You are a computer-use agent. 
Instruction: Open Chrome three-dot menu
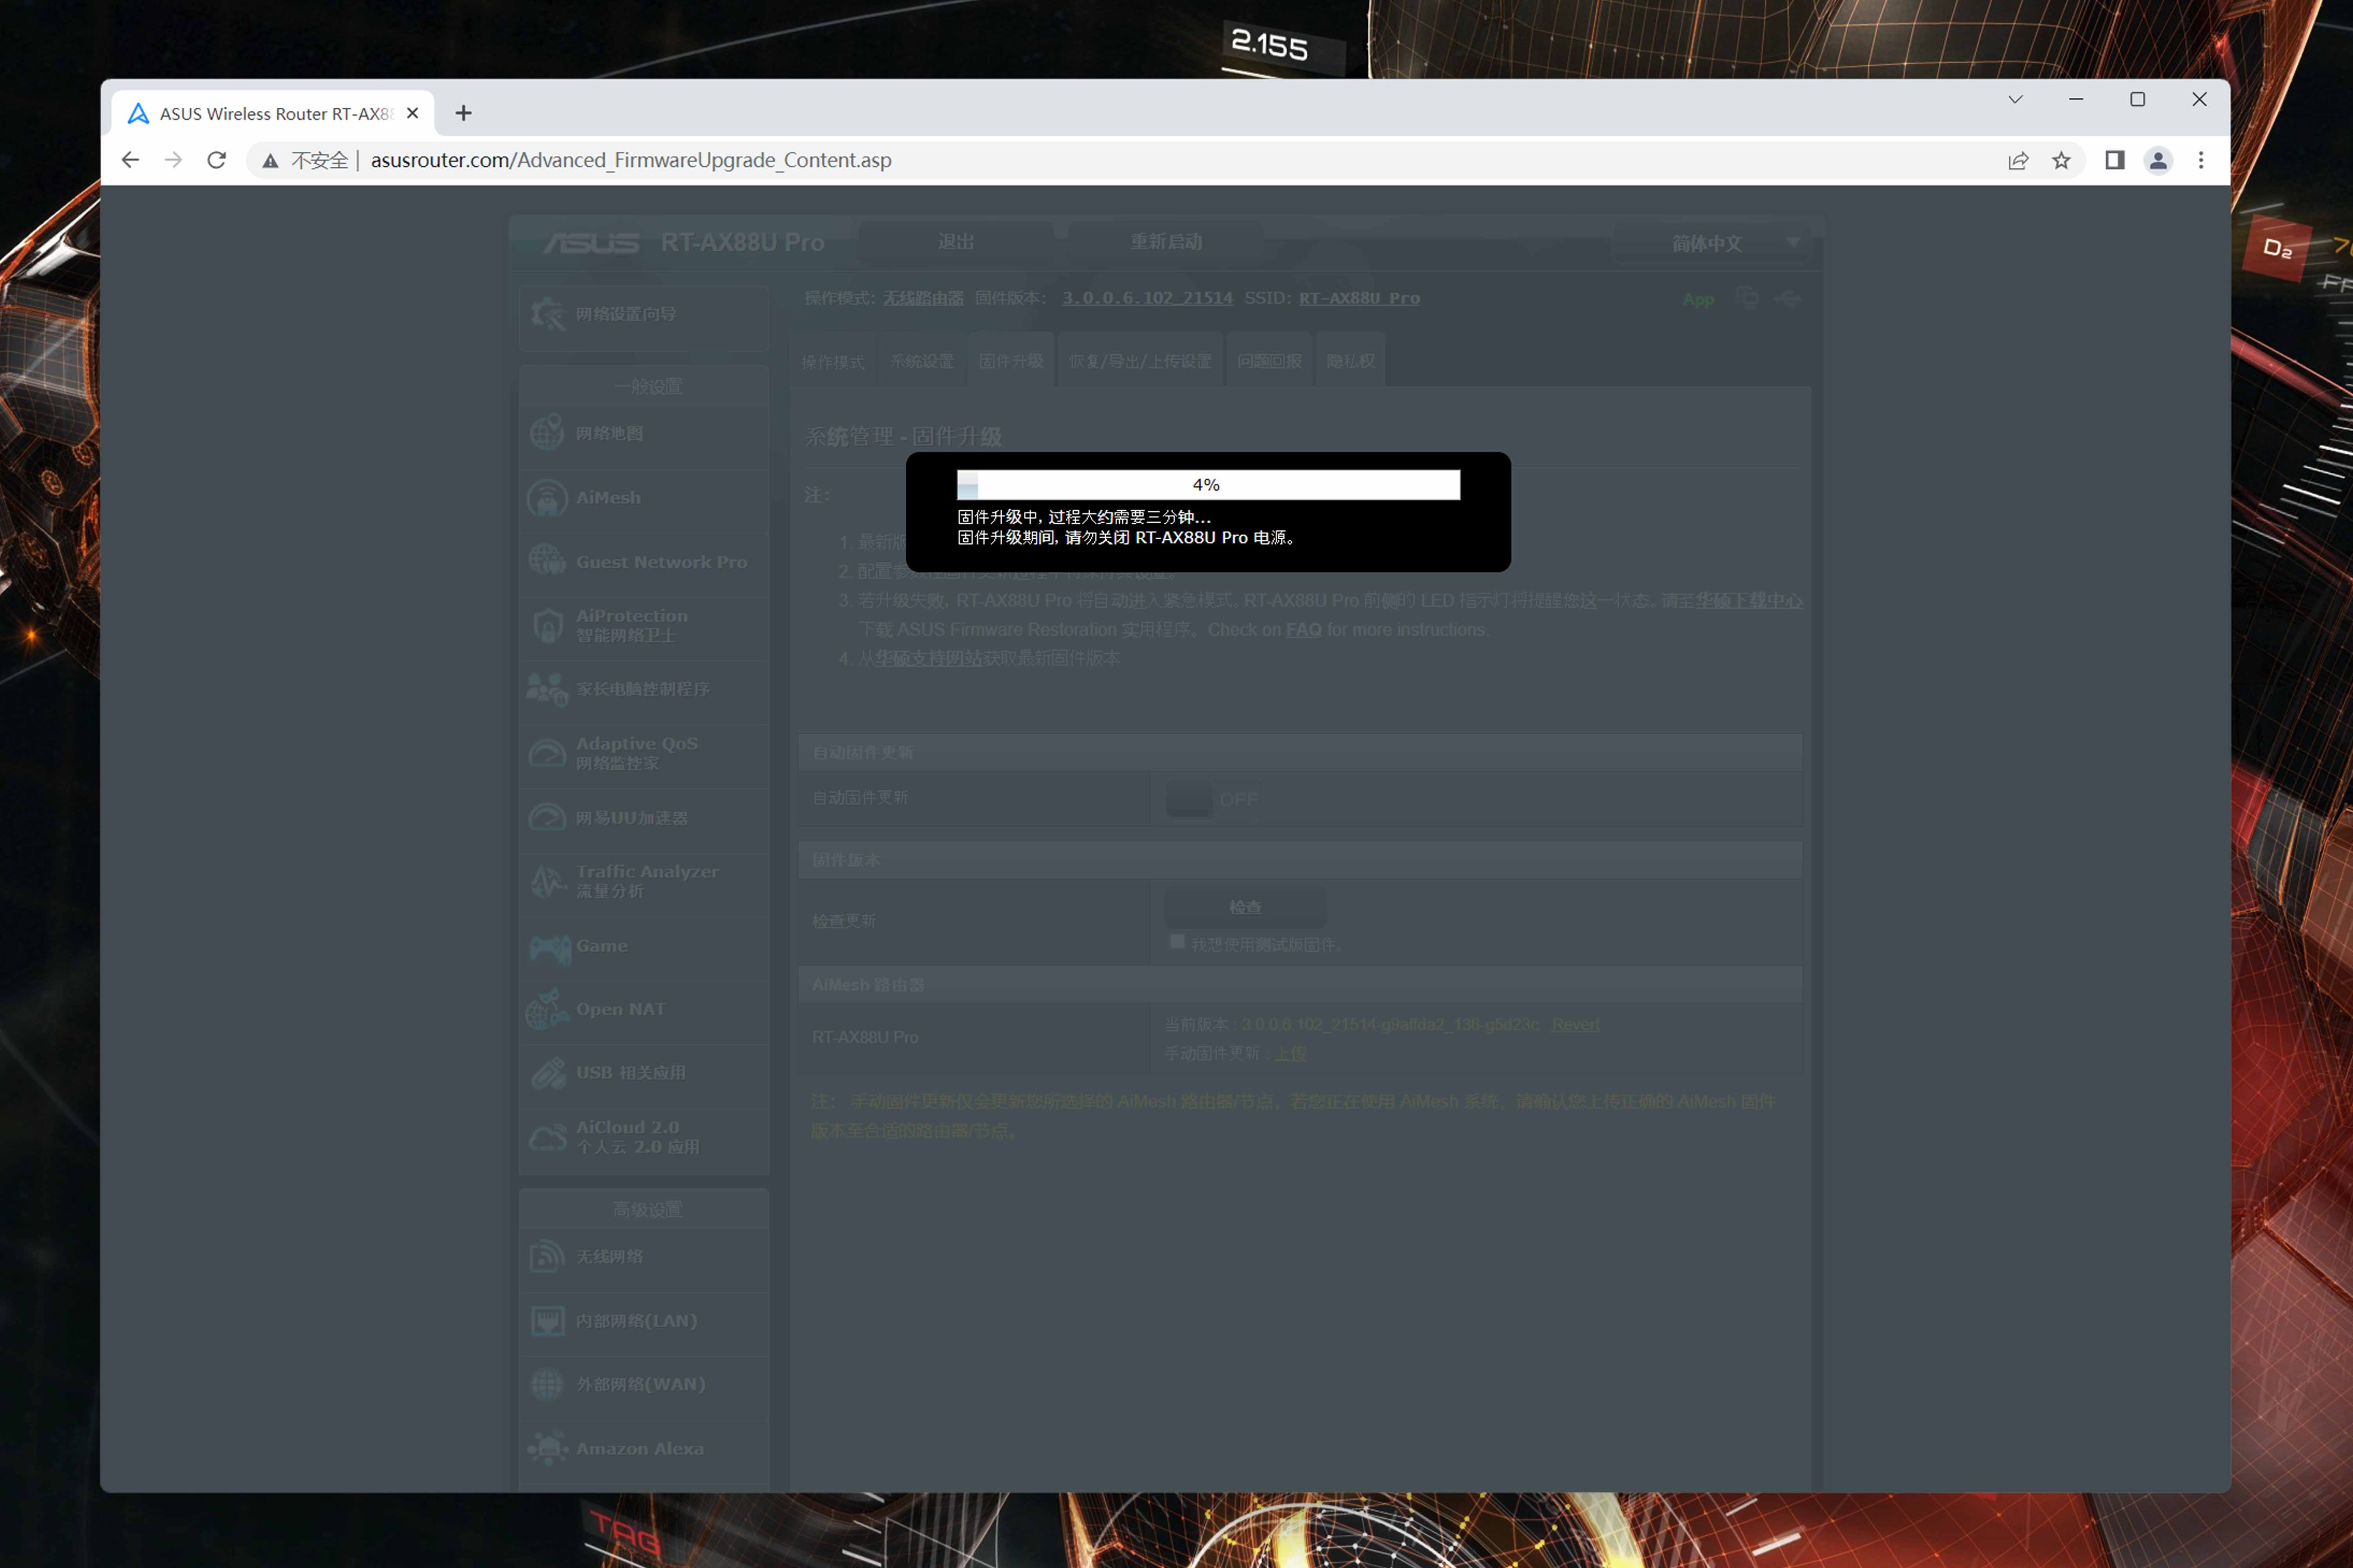coord(2200,160)
